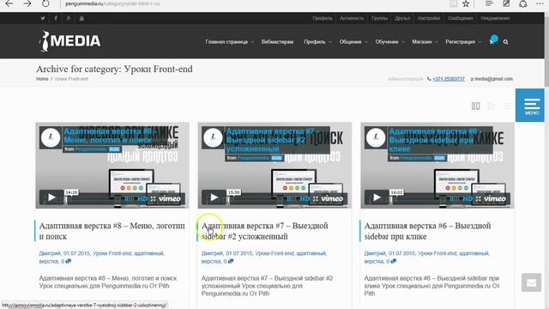This screenshot has height=309, width=549.
Task: Click the Home breadcrumb link
Action: tap(42, 79)
